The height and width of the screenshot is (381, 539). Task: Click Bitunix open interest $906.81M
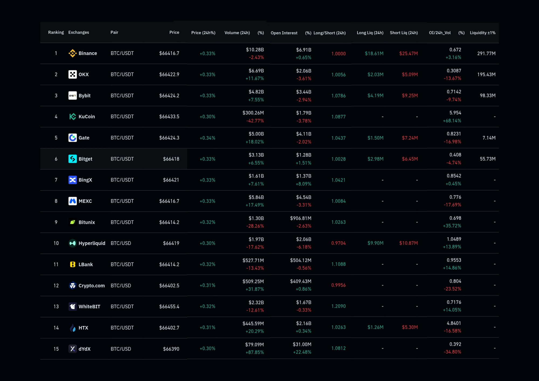(301, 218)
